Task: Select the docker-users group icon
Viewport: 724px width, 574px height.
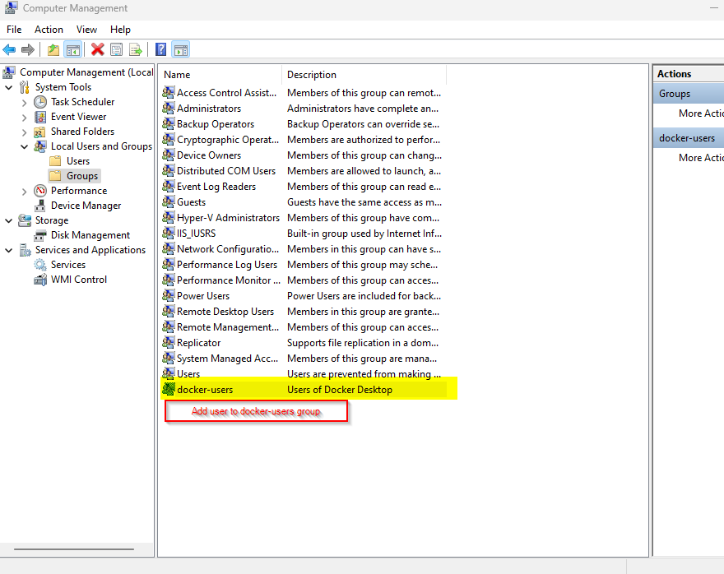Action: point(169,390)
